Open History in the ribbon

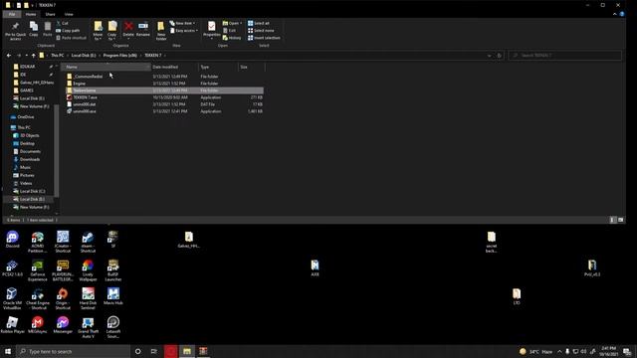pos(232,38)
